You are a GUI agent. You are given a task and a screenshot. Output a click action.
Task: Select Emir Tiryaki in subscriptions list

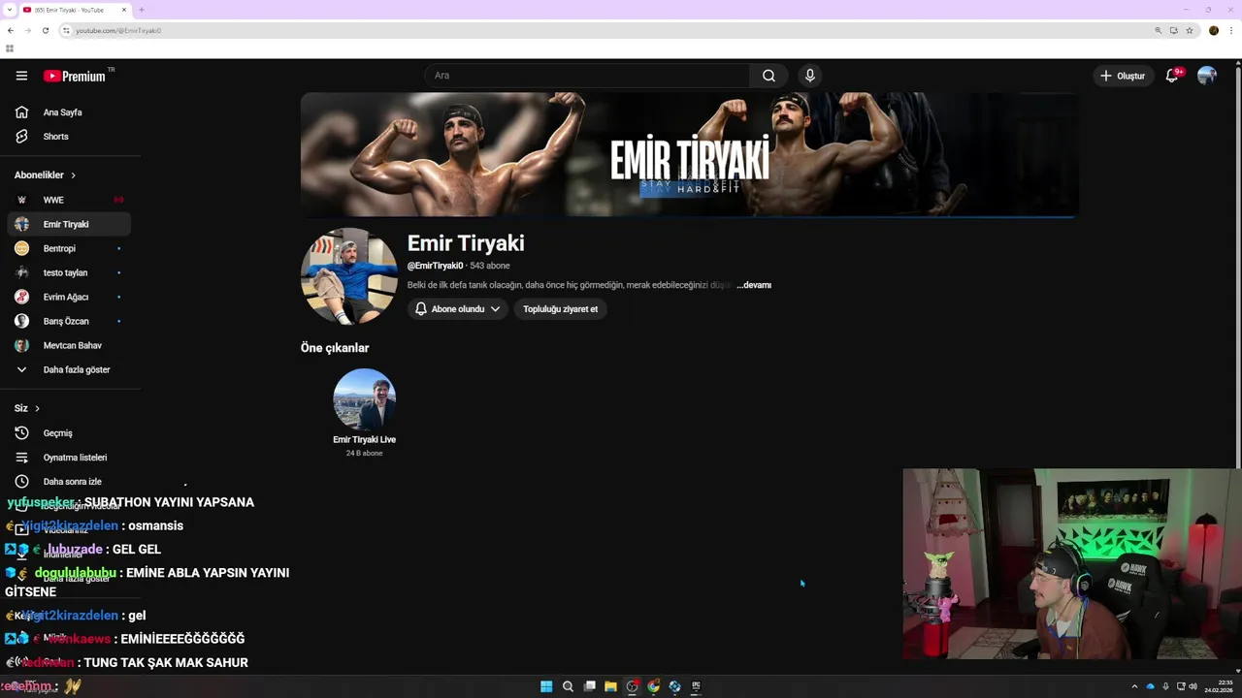[x=68, y=224]
